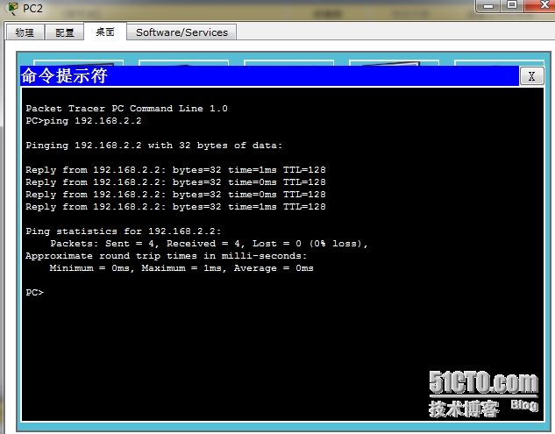Switch to the 物理 tab
The width and height of the screenshot is (555, 434).
(x=25, y=32)
